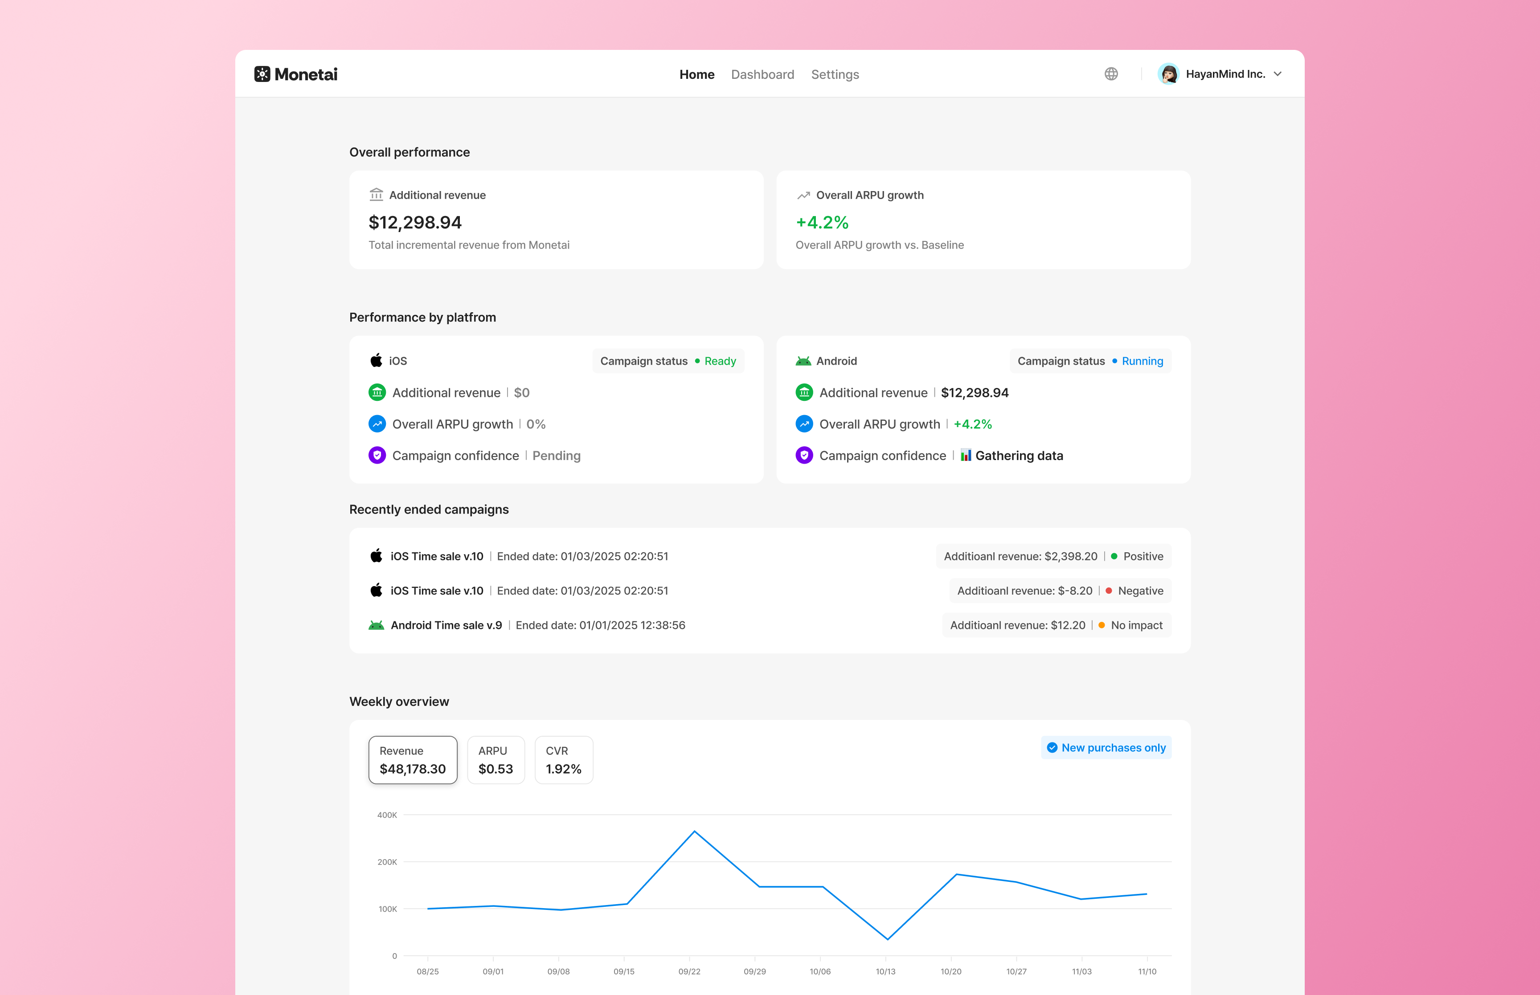This screenshot has width=1540, height=995.
Task: Open the Android Time sale v.9 campaign
Action: (446, 625)
